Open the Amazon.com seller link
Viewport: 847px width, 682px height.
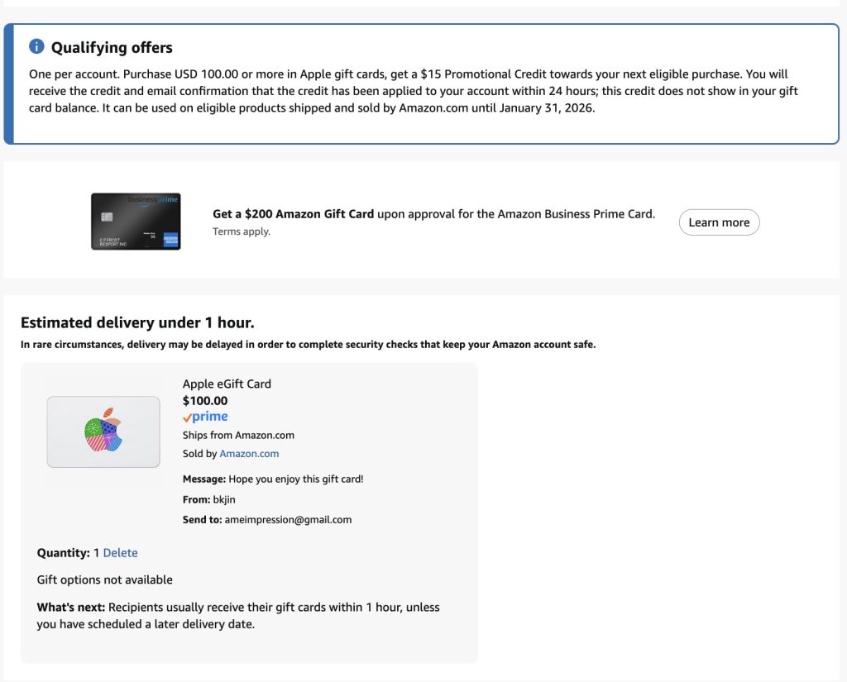coord(249,454)
